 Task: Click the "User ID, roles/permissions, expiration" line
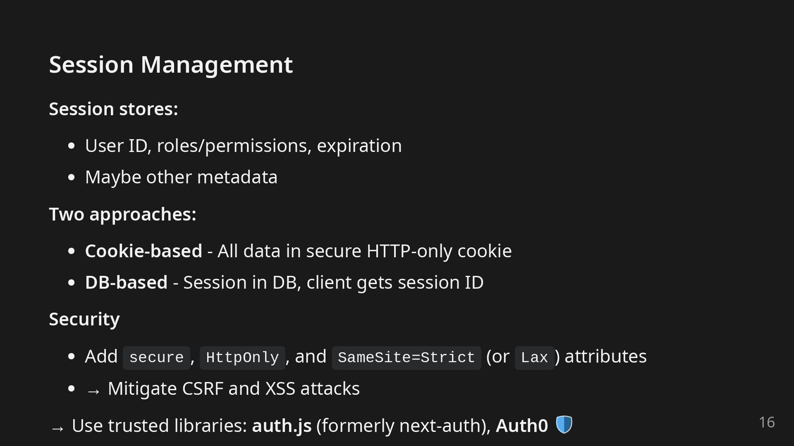(x=243, y=146)
